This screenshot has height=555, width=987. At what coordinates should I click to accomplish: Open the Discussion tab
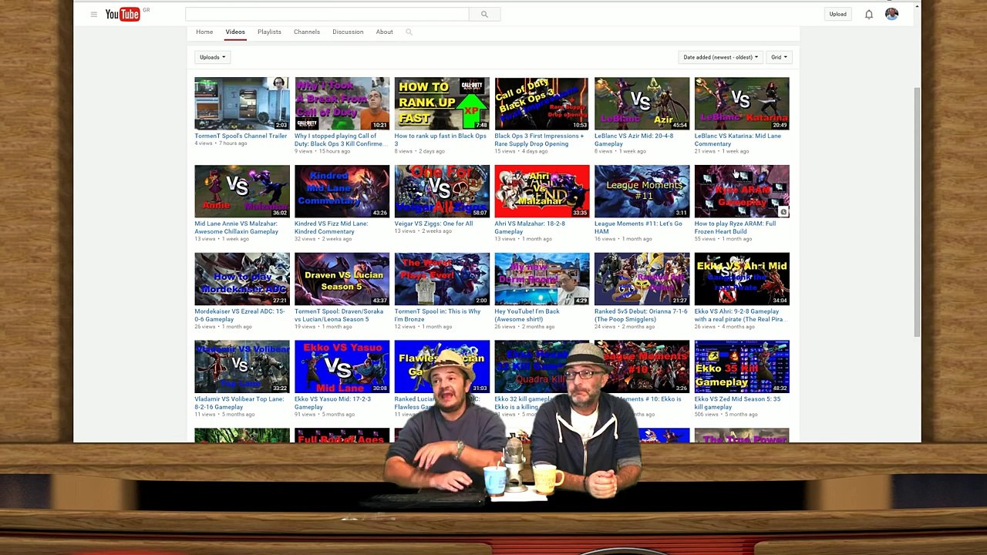click(348, 32)
